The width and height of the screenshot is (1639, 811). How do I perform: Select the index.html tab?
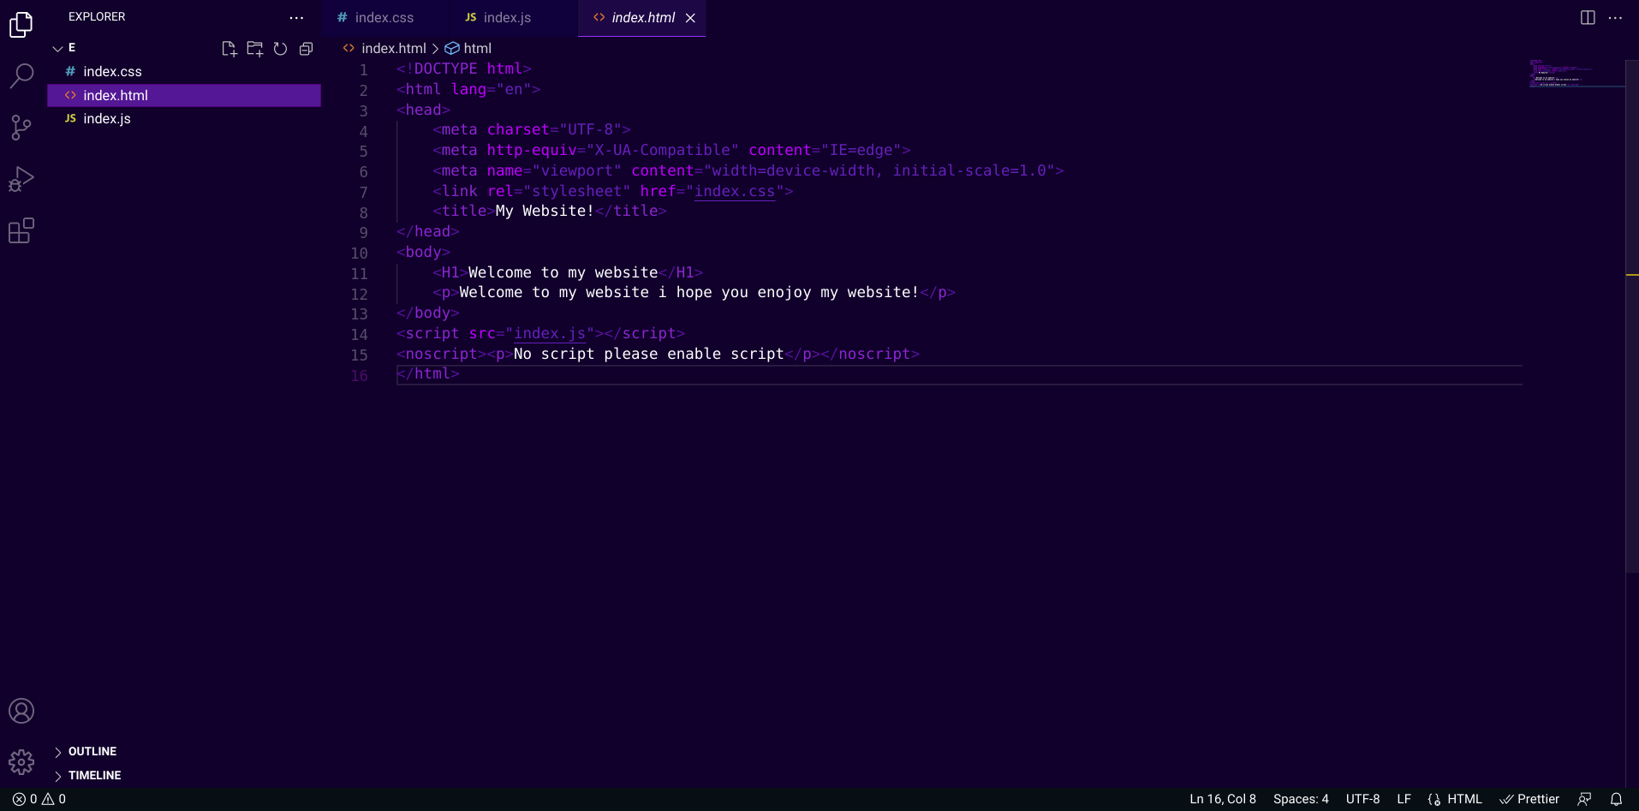pyautogui.click(x=642, y=18)
